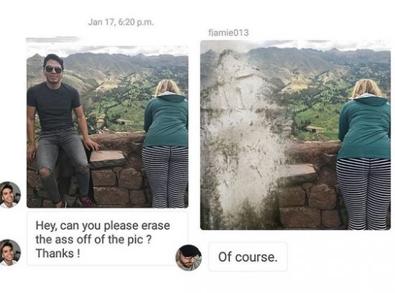Click the word "erase" in the message
Screen dimensions: 395x293
click(155, 225)
